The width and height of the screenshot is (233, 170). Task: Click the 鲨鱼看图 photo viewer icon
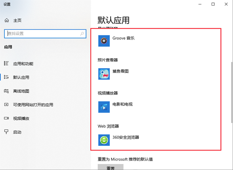click(104, 74)
